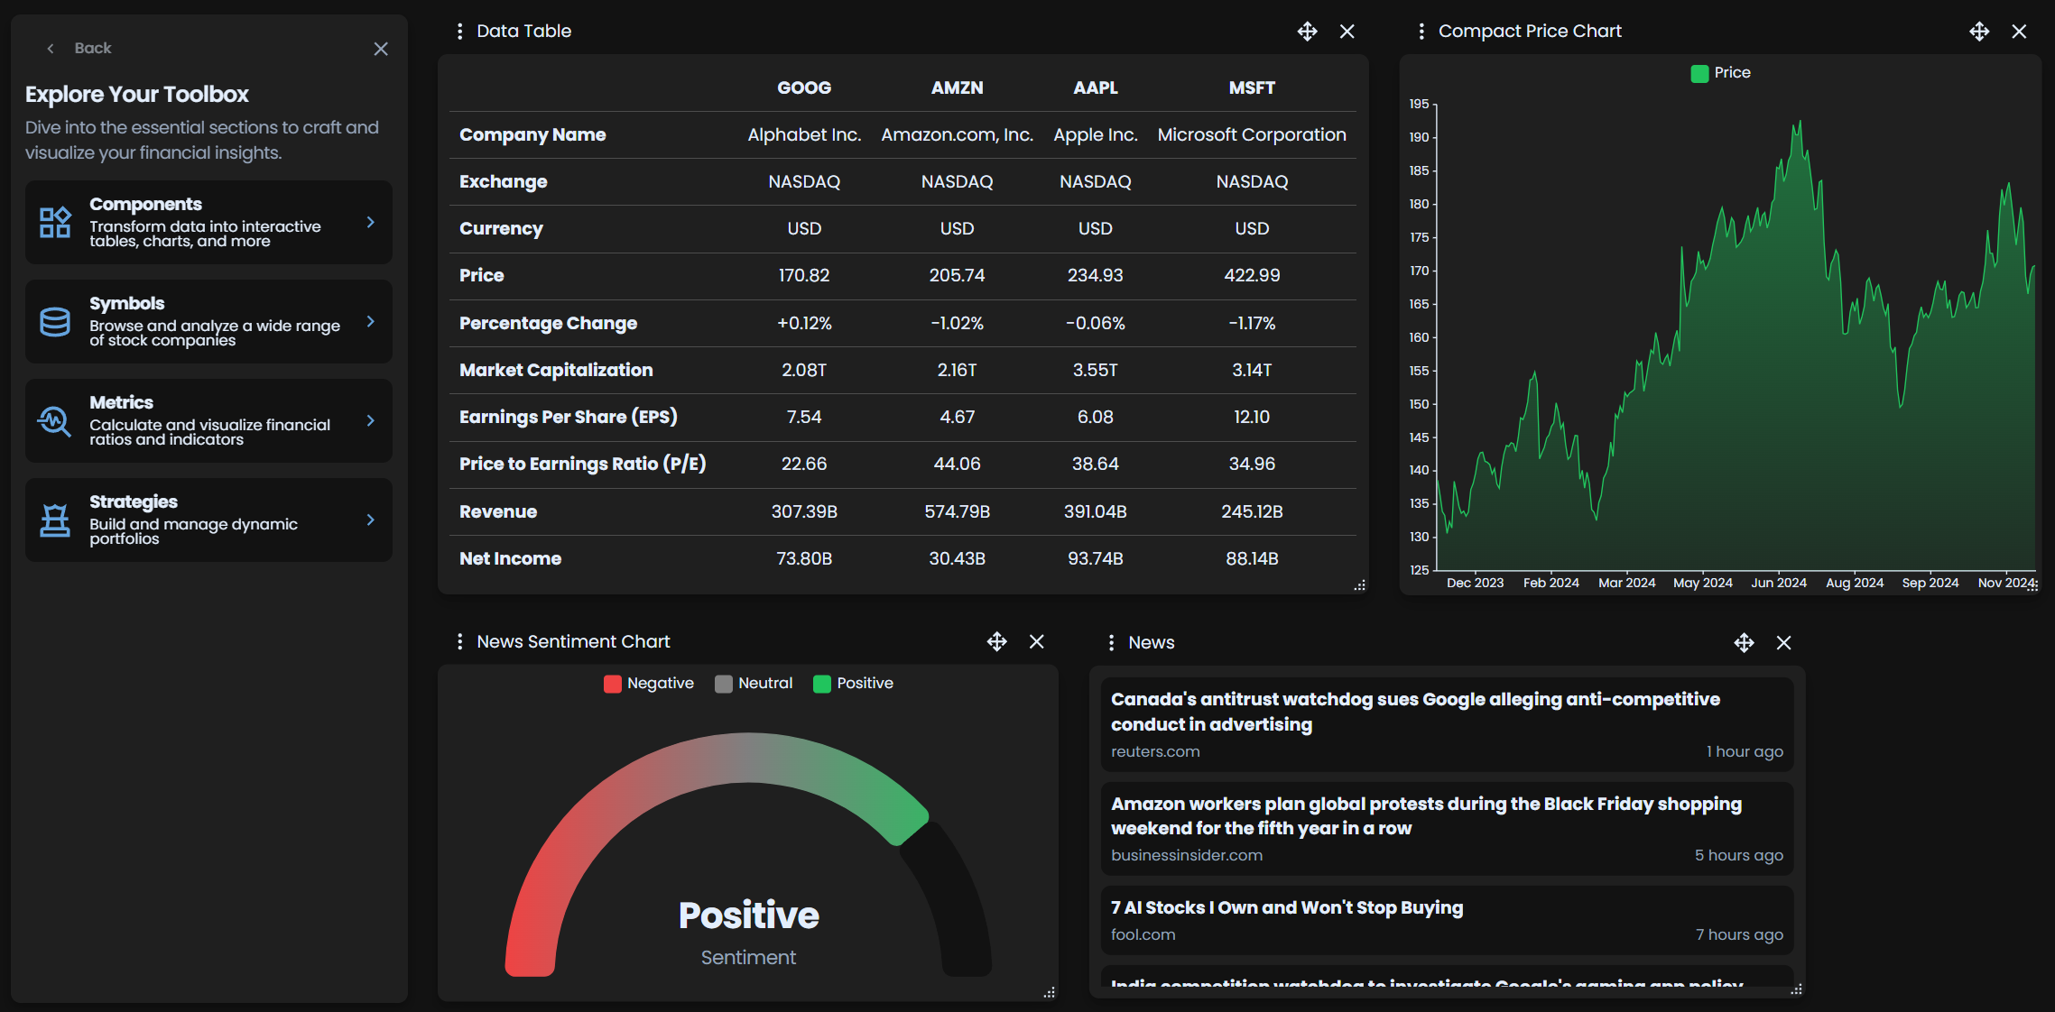The image size is (2055, 1012).
Task: Click the News Sentiment Chart resize grip
Action: pyautogui.click(x=1050, y=993)
